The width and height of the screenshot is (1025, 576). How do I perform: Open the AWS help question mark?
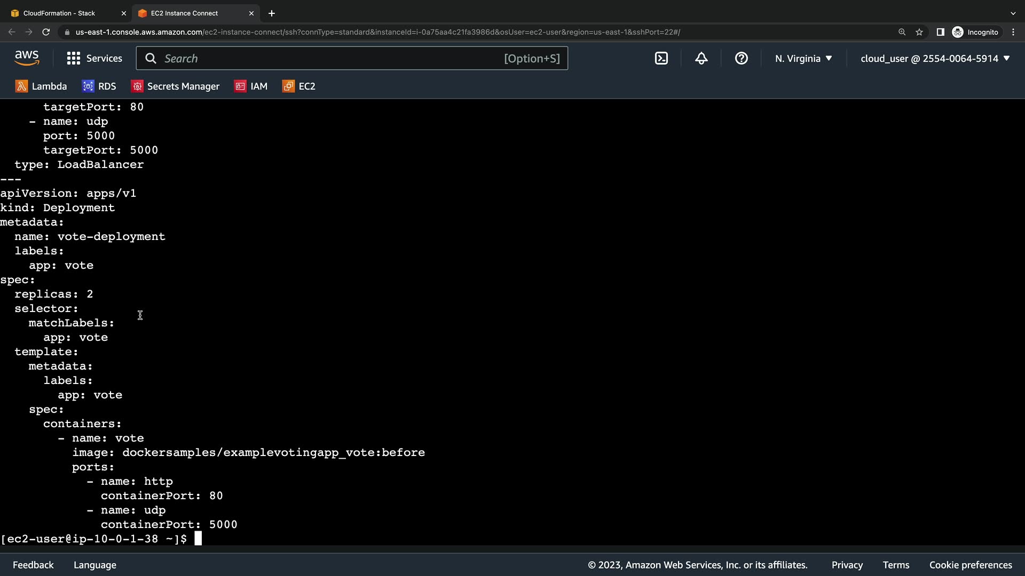(741, 59)
